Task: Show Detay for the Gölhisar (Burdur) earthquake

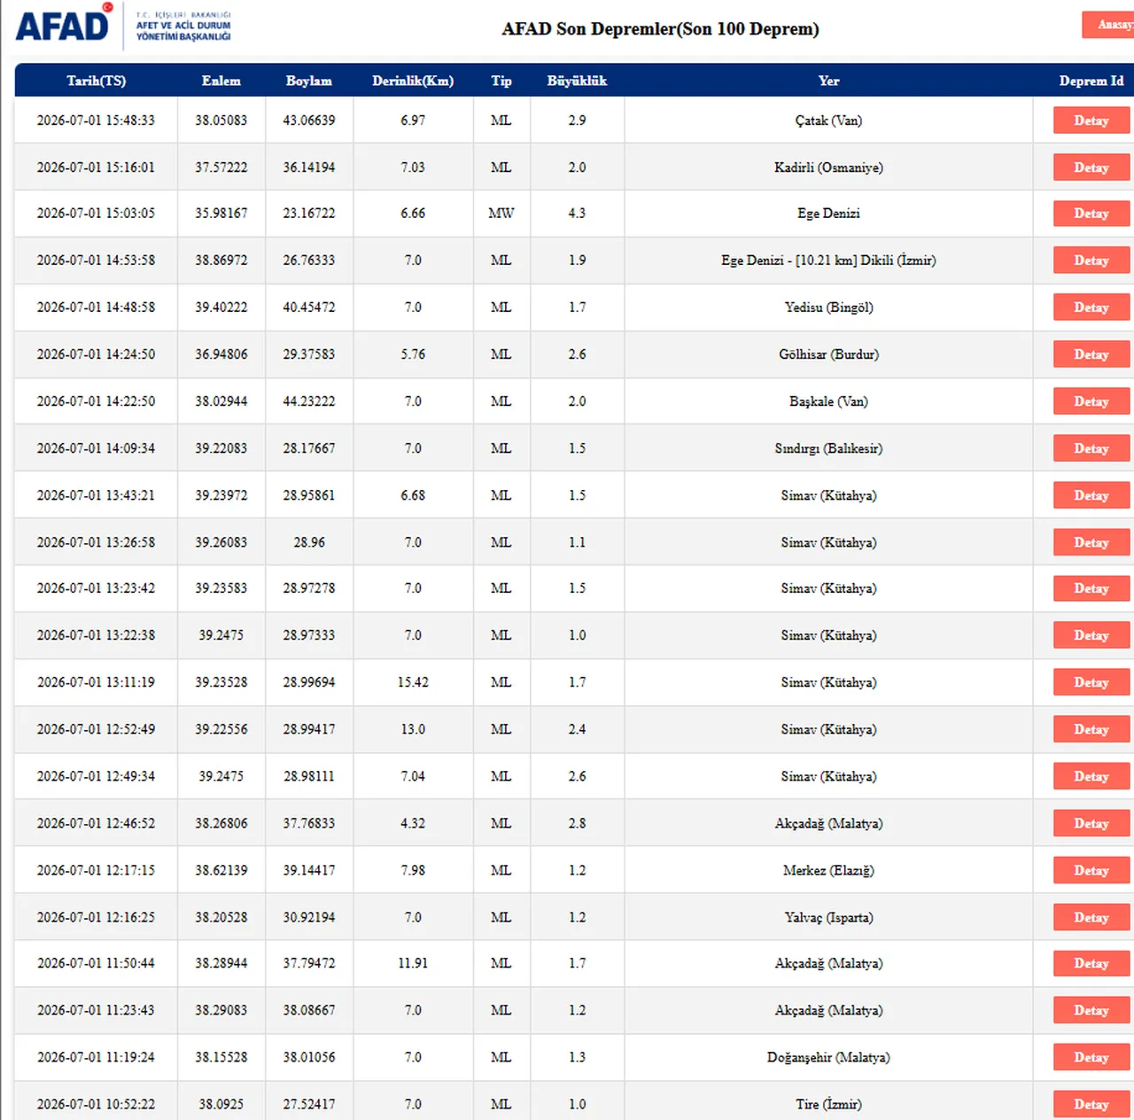Action: [1091, 354]
